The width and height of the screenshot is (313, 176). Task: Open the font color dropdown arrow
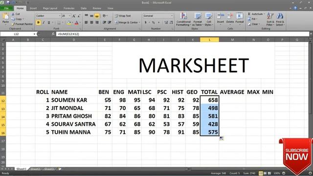(80, 23)
